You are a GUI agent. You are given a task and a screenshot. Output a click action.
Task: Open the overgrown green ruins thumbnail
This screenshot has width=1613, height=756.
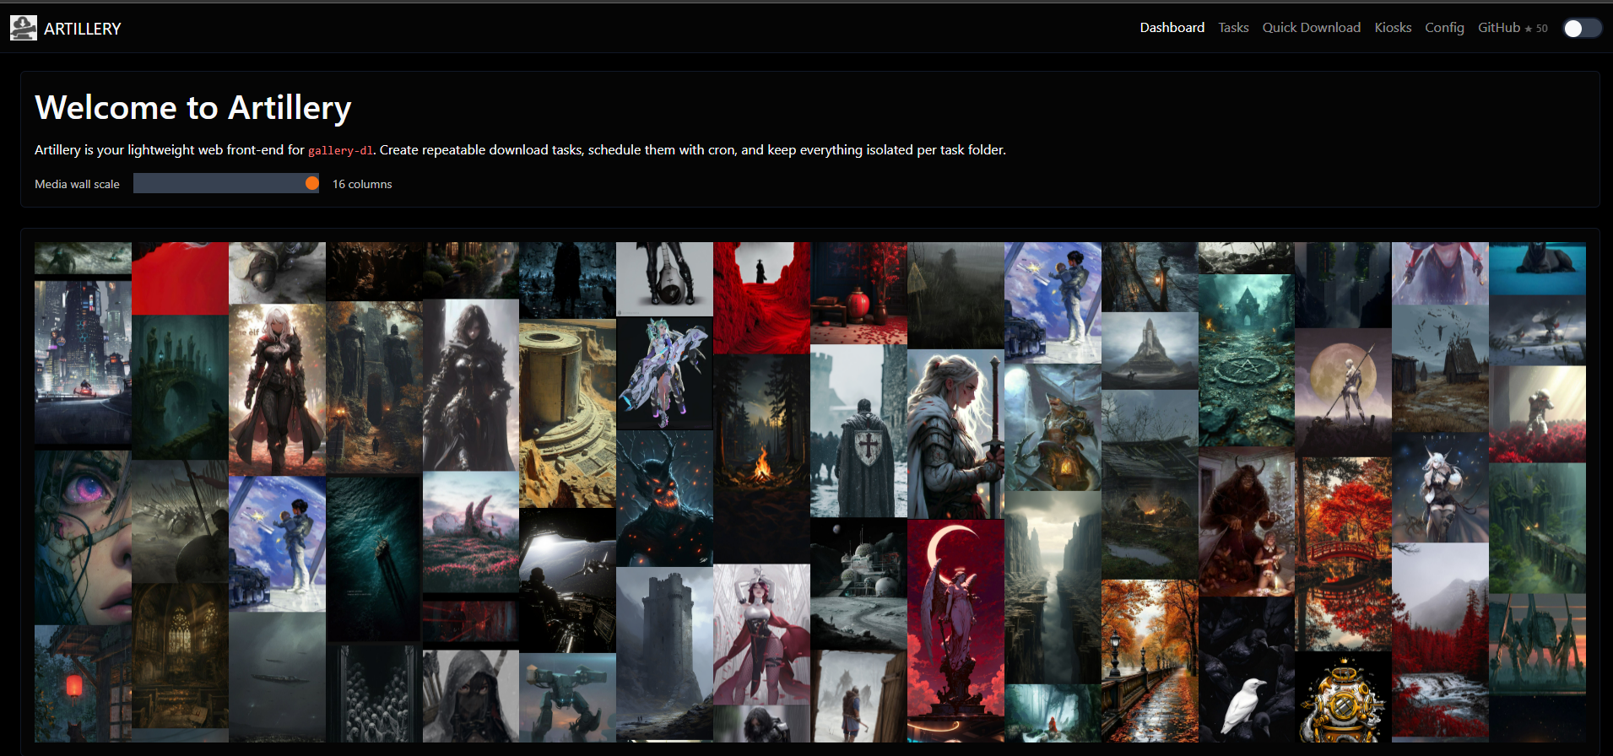(x=1537, y=528)
